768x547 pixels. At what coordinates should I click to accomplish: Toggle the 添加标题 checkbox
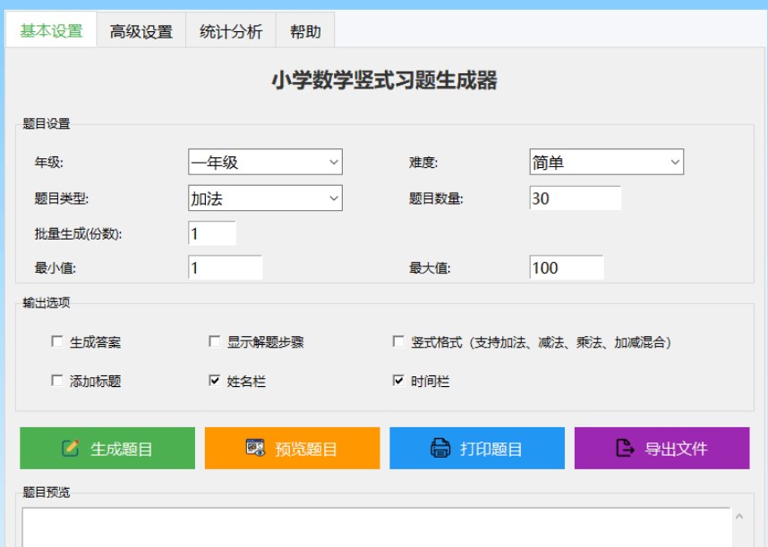click(x=57, y=381)
